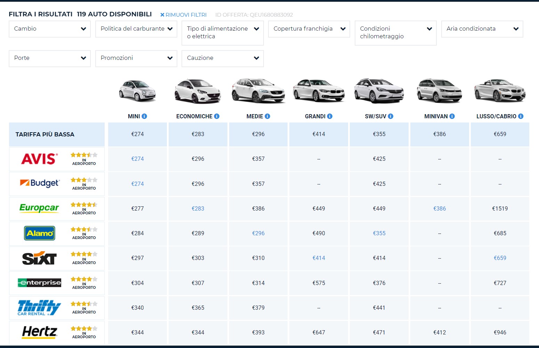Image resolution: width=539 pixels, height=348 pixels.
Task: Click the Budget logo
Action: coord(40,183)
